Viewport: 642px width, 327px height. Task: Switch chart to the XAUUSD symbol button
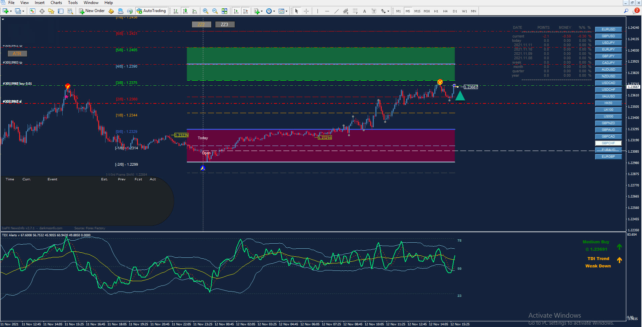pos(608,96)
